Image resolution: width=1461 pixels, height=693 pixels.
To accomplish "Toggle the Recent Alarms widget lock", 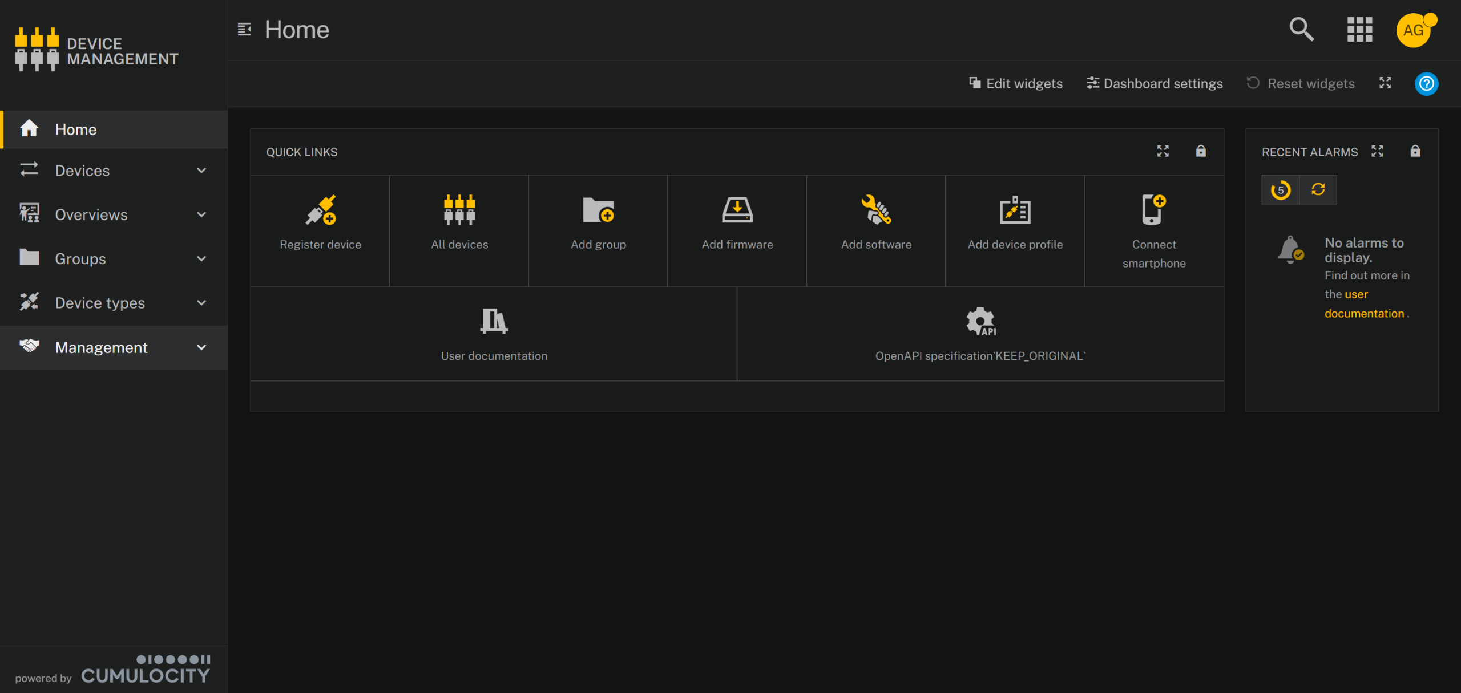I will [1415, 151].
